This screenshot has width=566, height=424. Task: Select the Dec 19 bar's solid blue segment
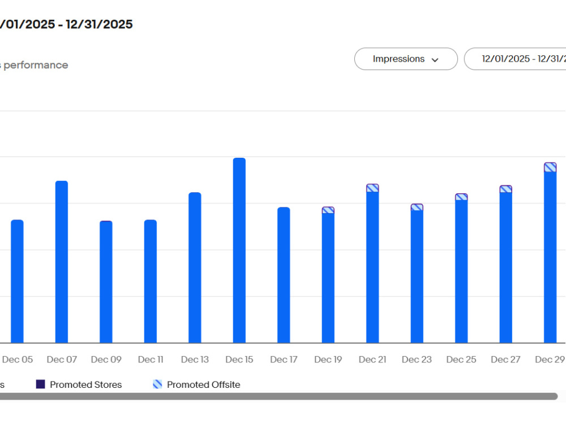pyautogui.click(x=328, y=278)
